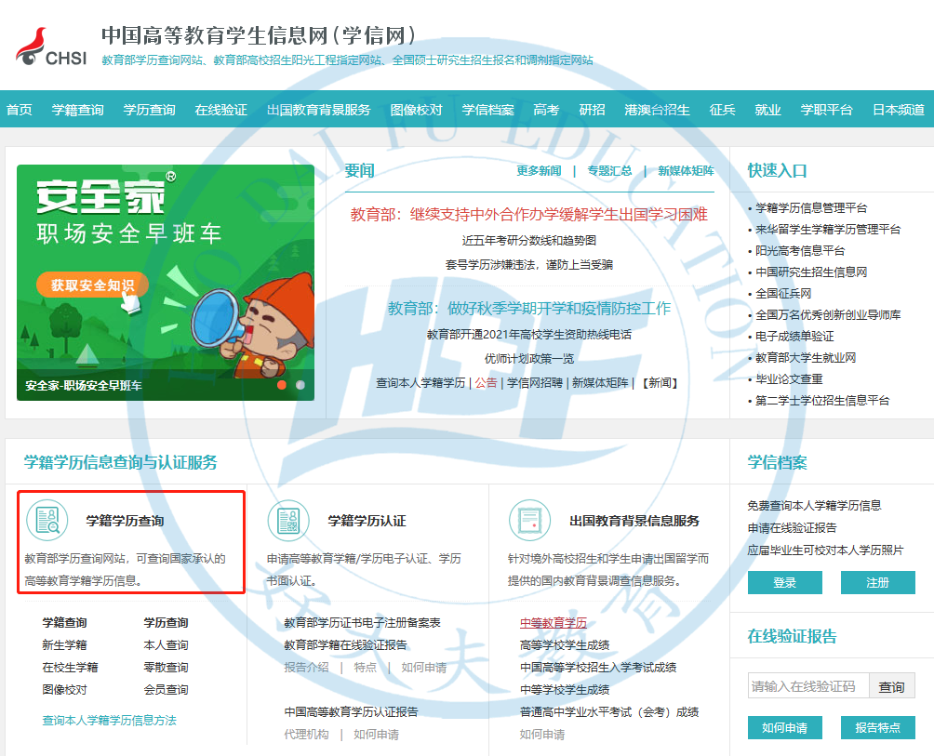Click red 公告 link
The image size is (934, 756).
(486, 383)
